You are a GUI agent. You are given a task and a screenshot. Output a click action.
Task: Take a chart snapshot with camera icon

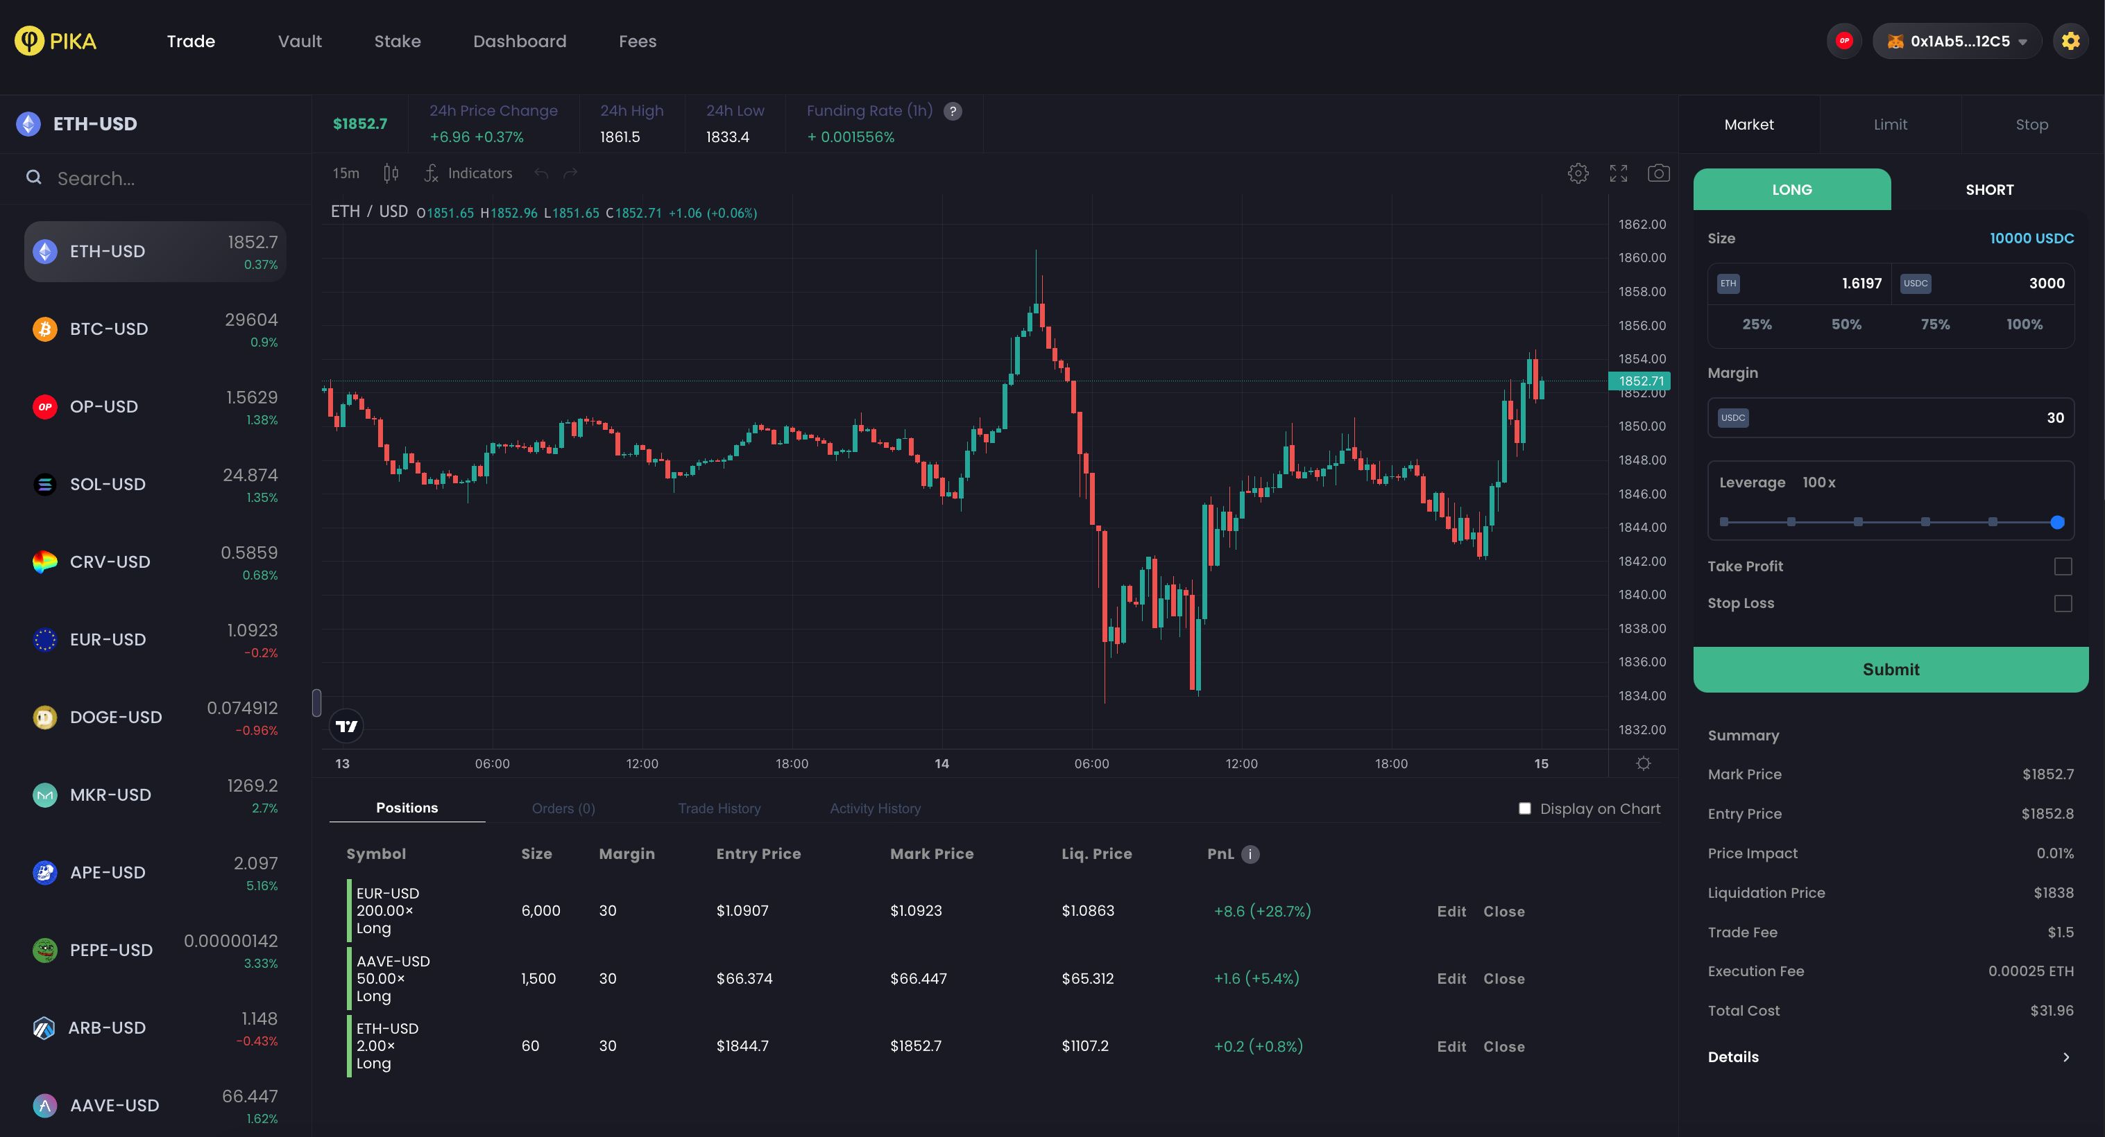pos(1658,173)
